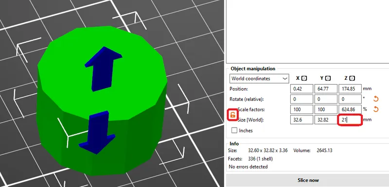
Task: Click the X Scale factor field
Action: (x=301, y=109)
